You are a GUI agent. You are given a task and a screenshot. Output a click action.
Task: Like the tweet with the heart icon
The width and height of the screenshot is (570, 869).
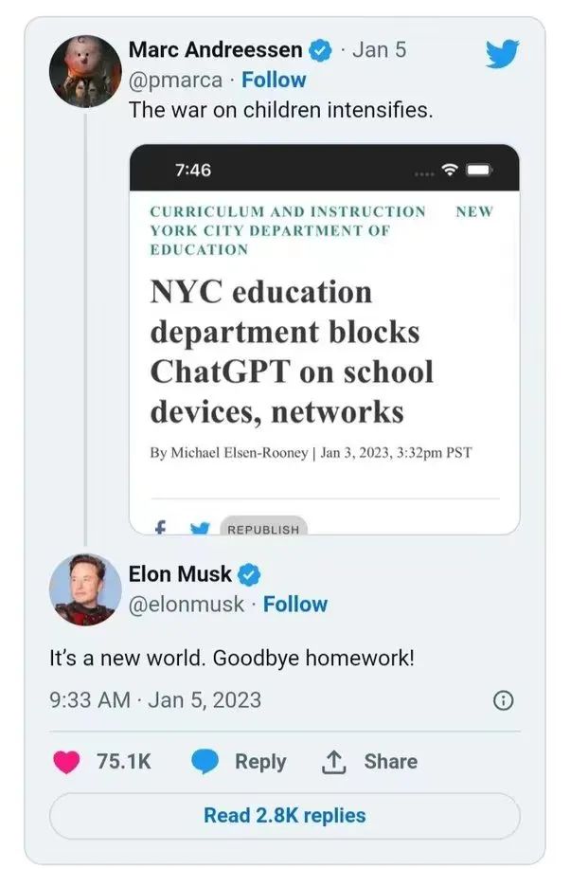[66, 761]
